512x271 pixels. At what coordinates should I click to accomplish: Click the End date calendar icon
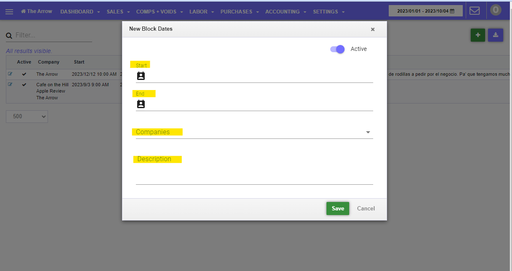[141, 104]
